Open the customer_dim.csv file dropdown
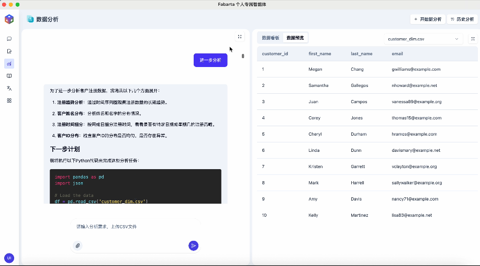 (x=423, y=39)
